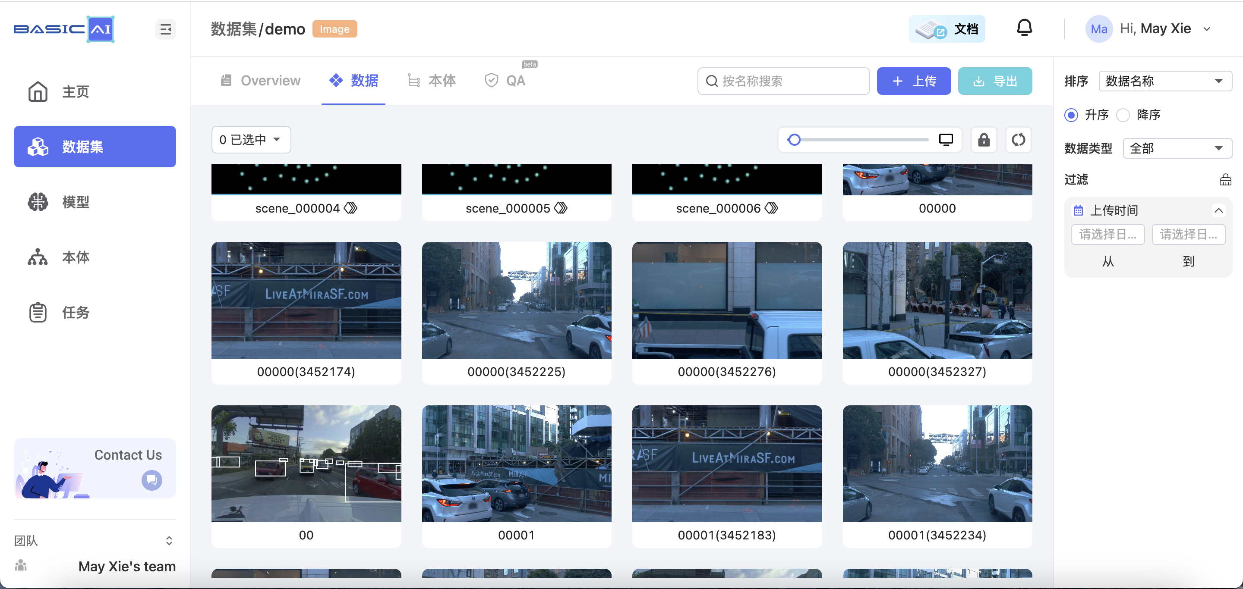Open the Contact Us chat bubble
The width and height of the screenshot is (1243, 589).
pyautogui.click(x=151, y=480)
